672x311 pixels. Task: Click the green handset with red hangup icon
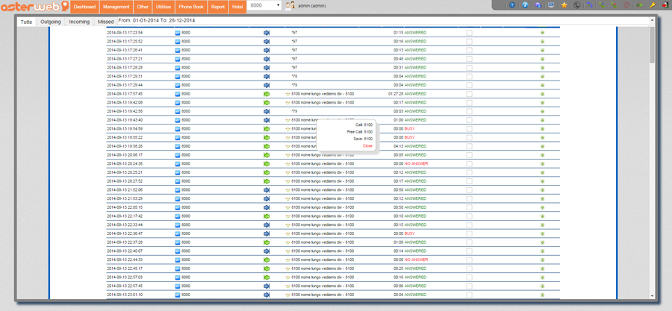pos(615,5)
